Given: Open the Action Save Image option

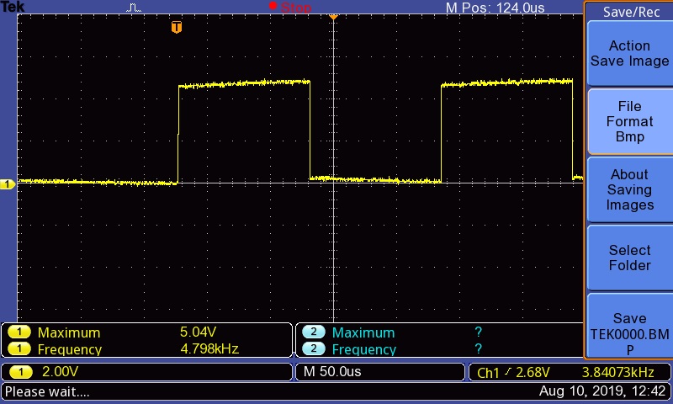Looking at the screenshot, I should (629, 54).
